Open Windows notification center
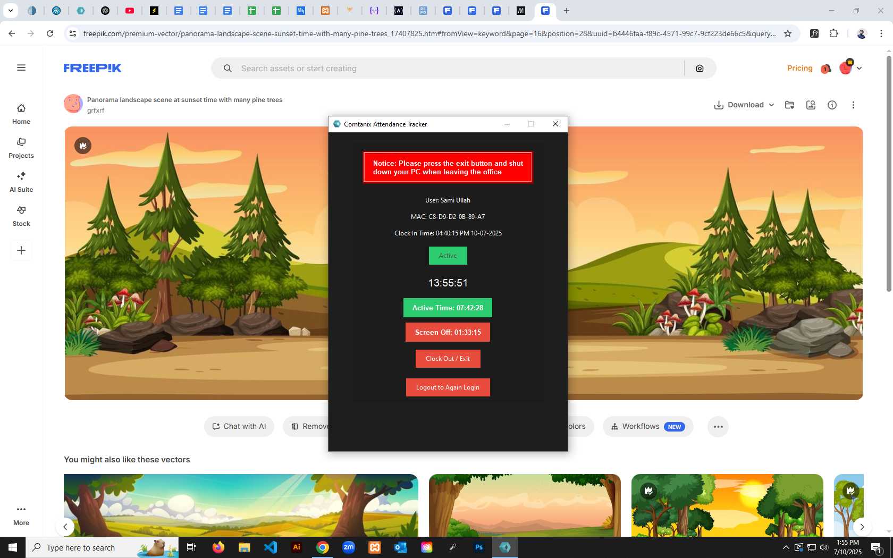Screen dimensions: 893x558 coord(877,547)
